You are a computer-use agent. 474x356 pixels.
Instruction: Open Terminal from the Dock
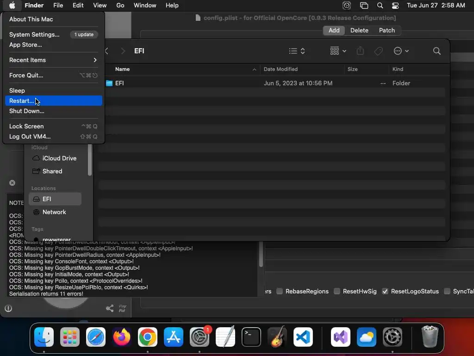tap(251, 337)
